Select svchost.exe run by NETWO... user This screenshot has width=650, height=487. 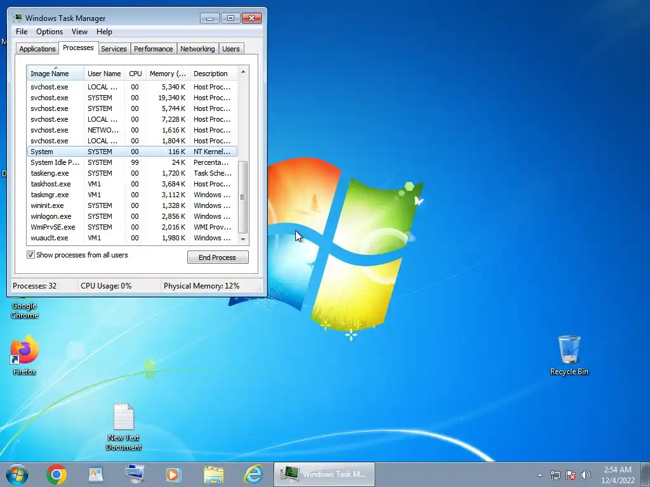coord(132,130)
